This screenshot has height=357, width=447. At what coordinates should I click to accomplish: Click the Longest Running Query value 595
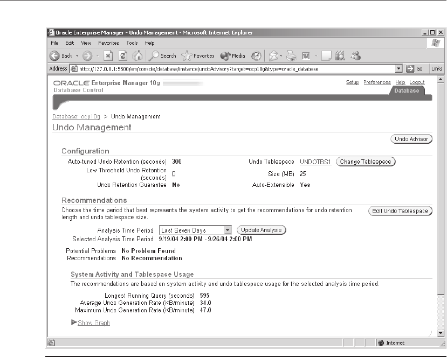(205, 296)
